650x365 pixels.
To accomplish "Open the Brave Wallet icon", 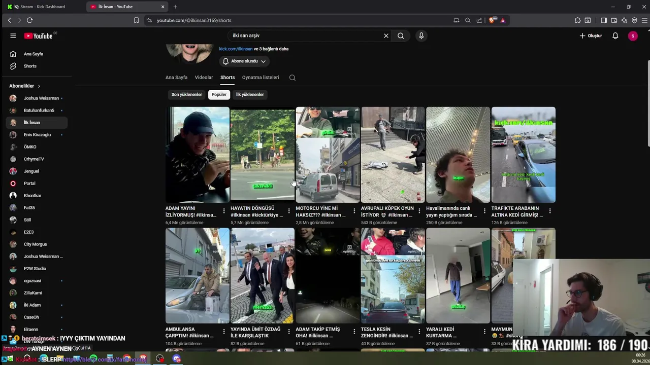I will pos(614,20).
